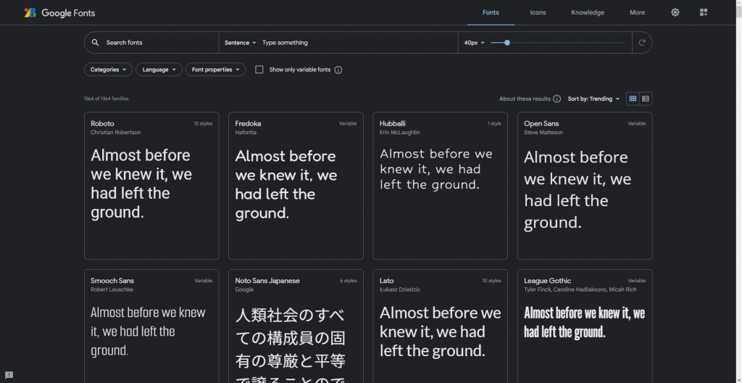The width and height of the screenshot is (742, 383).
Task: Open the League Gothic font card
Action: (x=585, y=326)
